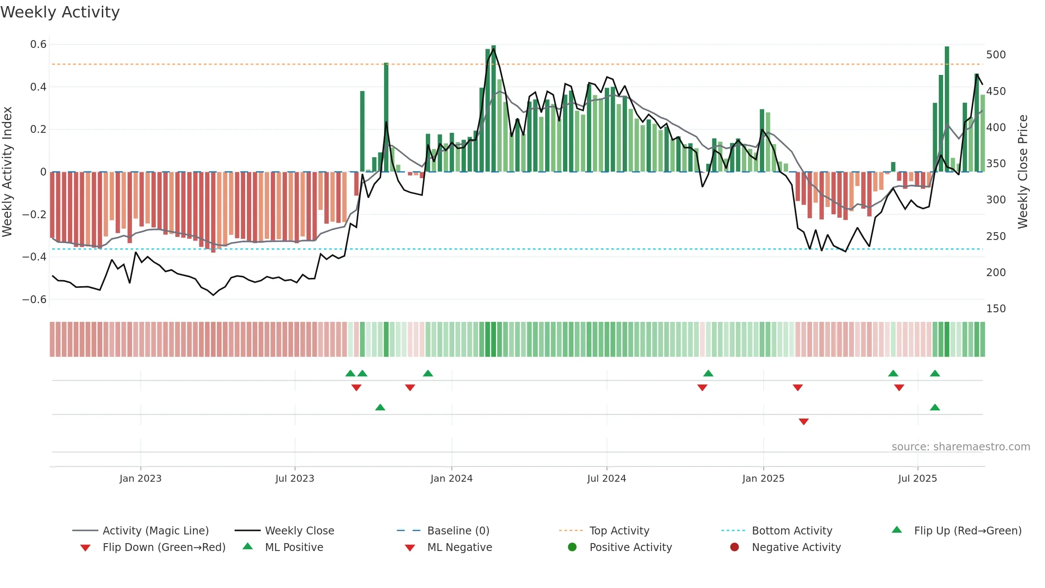Click the Weekly Activity chart title
Viewport: 1045px width, 588px height.
pyautogui.click(x=60, y=12)
